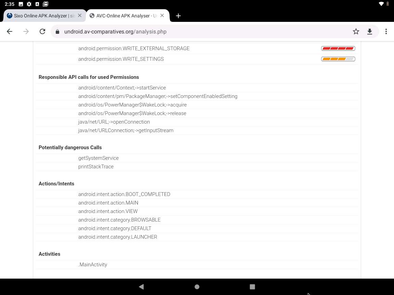Image resolution: width=394 pixels, height=295 pixels.
Task: Reload the current page
Action: [x=42, y=31]
